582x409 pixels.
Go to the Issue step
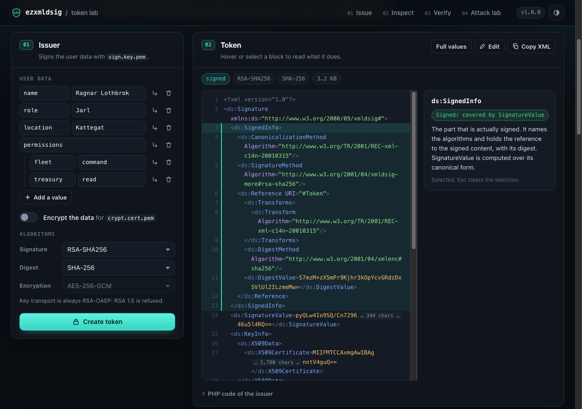360,13
